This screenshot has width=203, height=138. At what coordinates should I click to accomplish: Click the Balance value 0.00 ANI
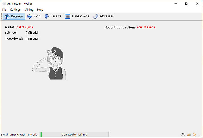click(32, 33)
